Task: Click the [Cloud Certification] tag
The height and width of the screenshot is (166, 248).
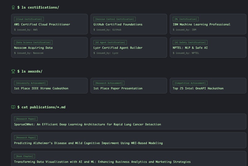Action: [x=29, y=19]
